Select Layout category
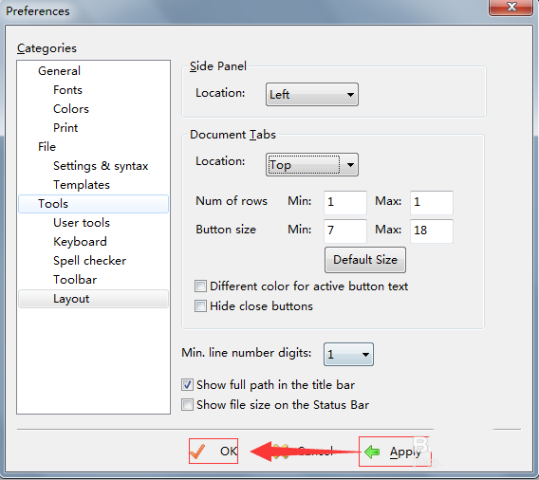 click(x=94, y=299)
